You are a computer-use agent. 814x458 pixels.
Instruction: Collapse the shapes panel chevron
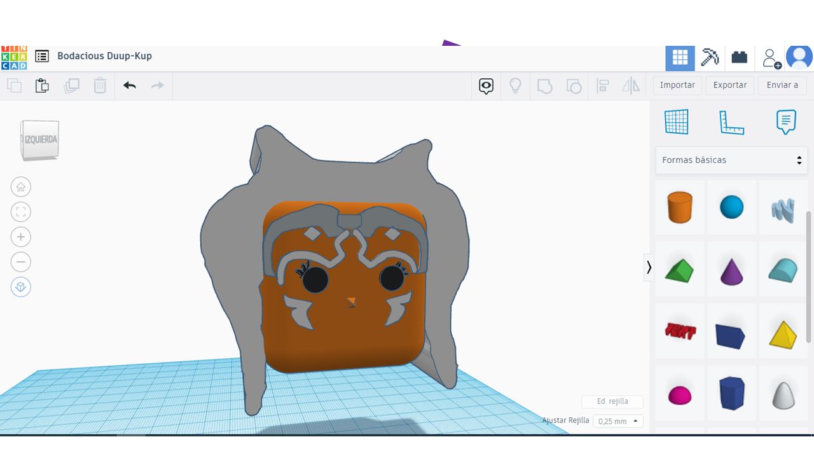click(x=649, y=267)
